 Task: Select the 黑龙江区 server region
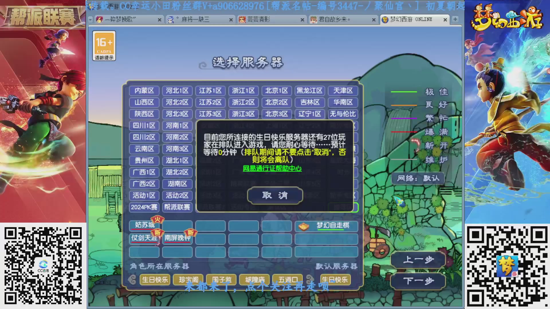coord(310,91)
